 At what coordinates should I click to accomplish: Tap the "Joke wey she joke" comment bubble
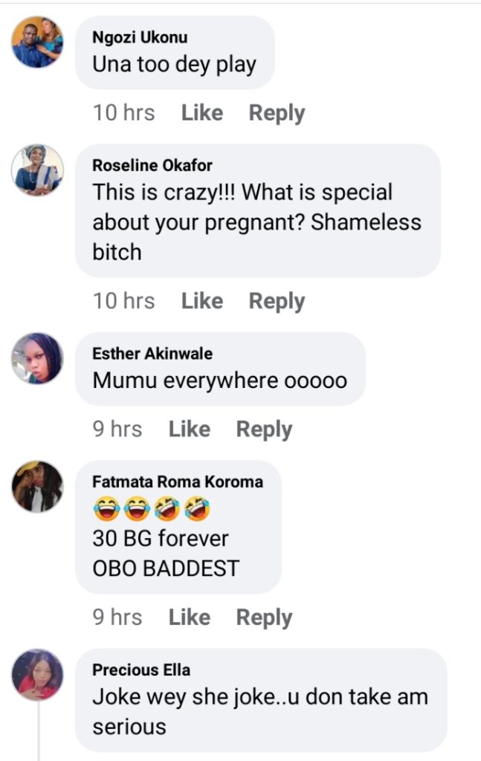pyautogui.click(x=260, y=711)
